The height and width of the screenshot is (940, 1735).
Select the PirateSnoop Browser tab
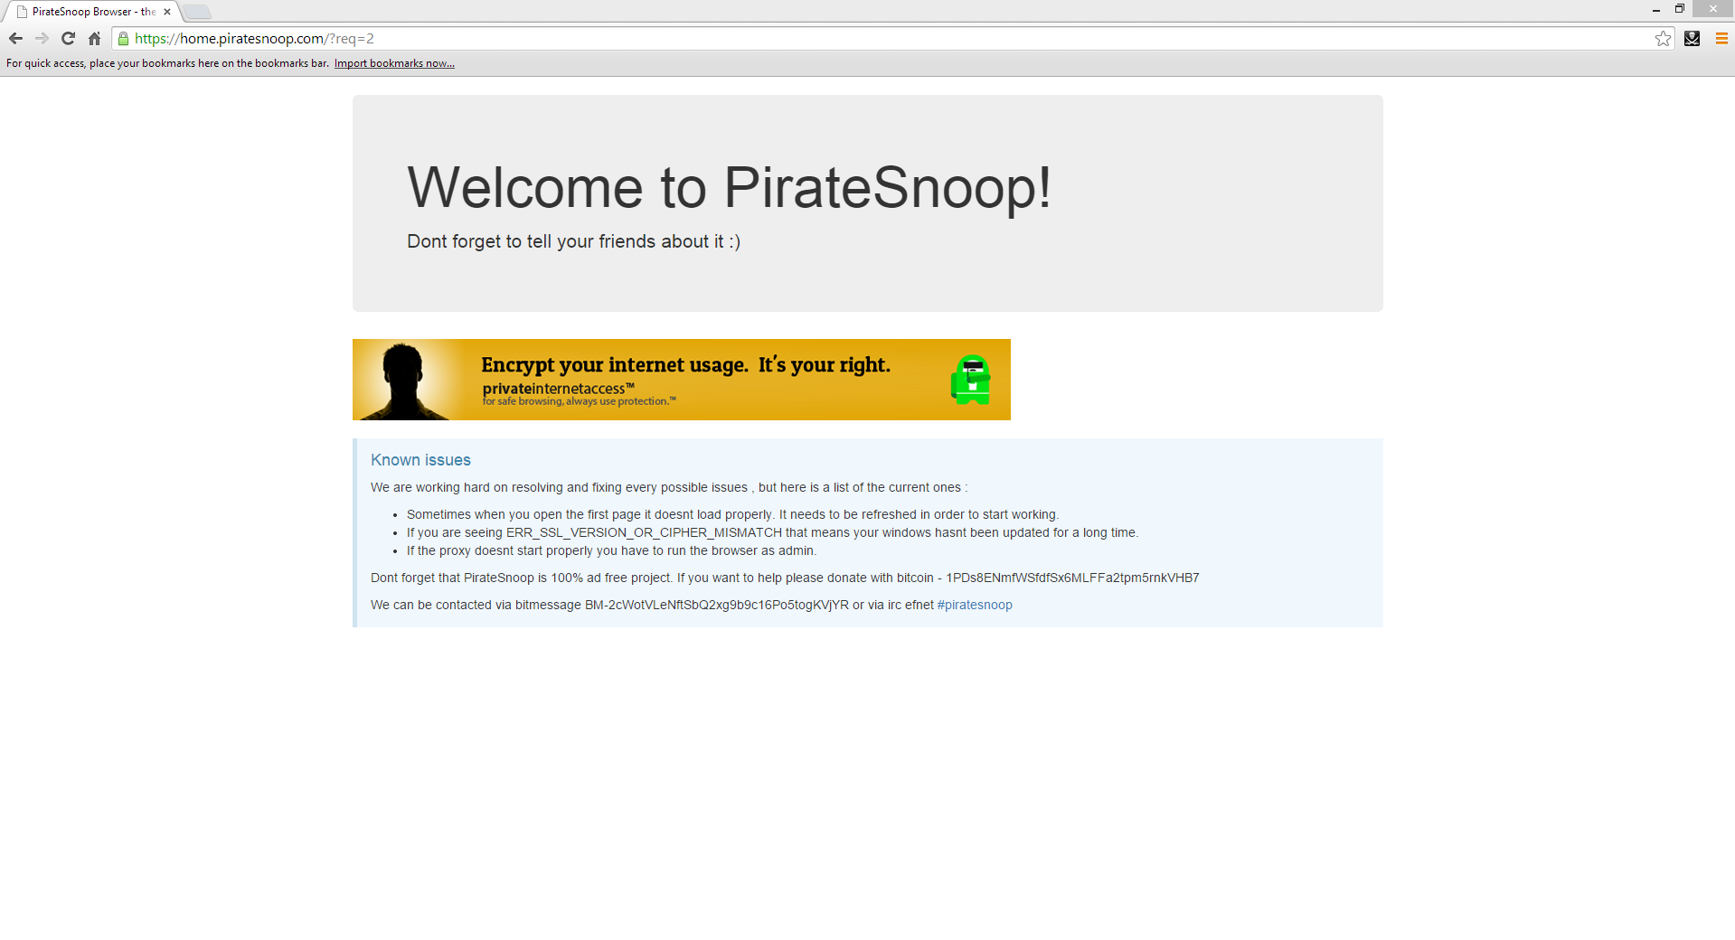coord(92,12)
